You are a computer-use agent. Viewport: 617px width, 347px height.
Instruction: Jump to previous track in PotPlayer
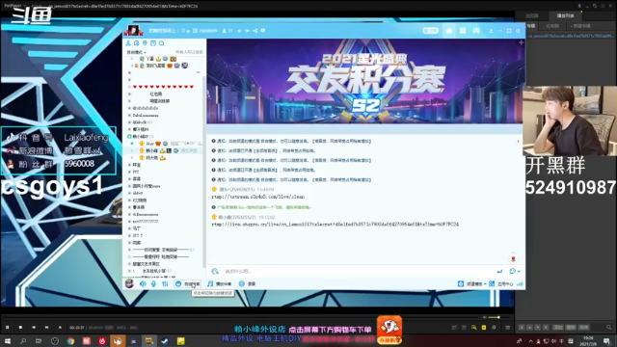click(34, 328)
